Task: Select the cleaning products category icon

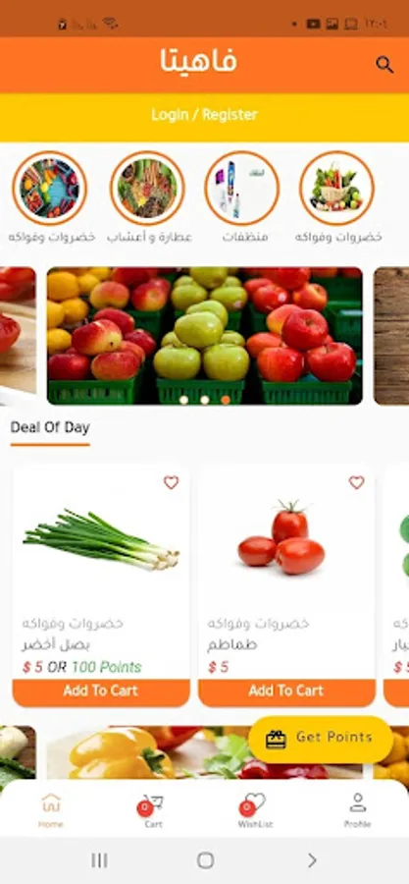Action: pos(242,189)
